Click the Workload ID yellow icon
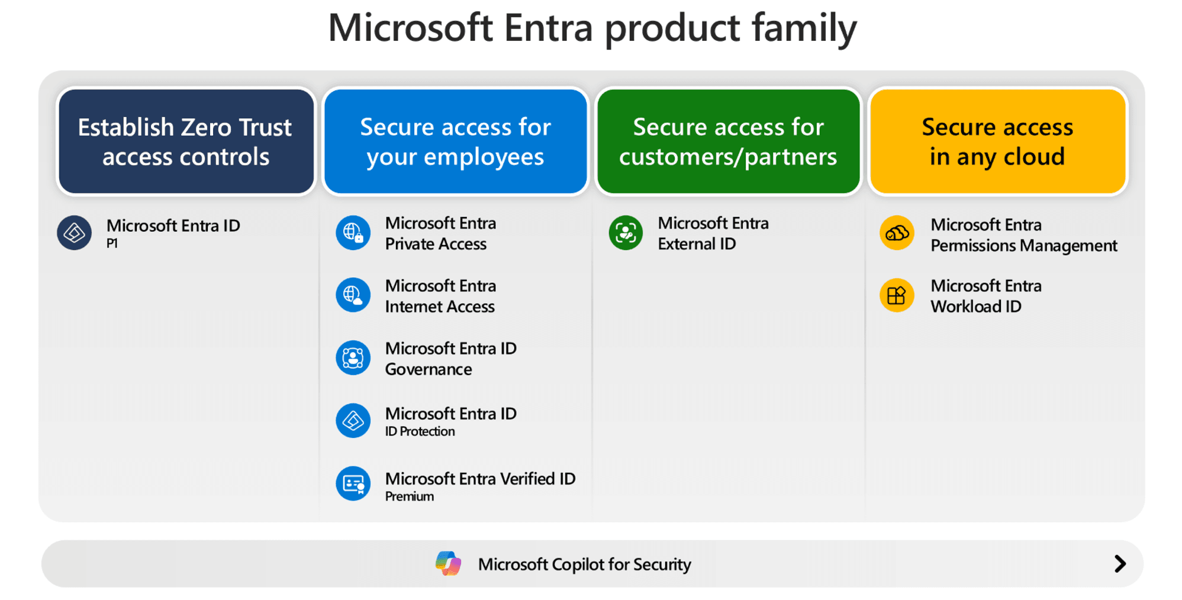Image resolution: width=1182 pixels, height=600 pixels. click(897, 295)
